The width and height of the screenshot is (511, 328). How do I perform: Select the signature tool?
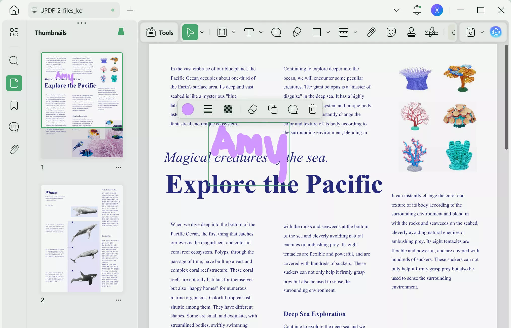pyautogui.click(x=431, y=32)
